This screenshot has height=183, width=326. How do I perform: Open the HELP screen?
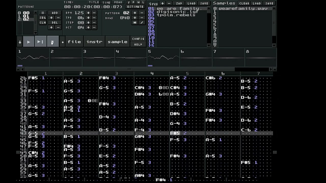point(138,44)
